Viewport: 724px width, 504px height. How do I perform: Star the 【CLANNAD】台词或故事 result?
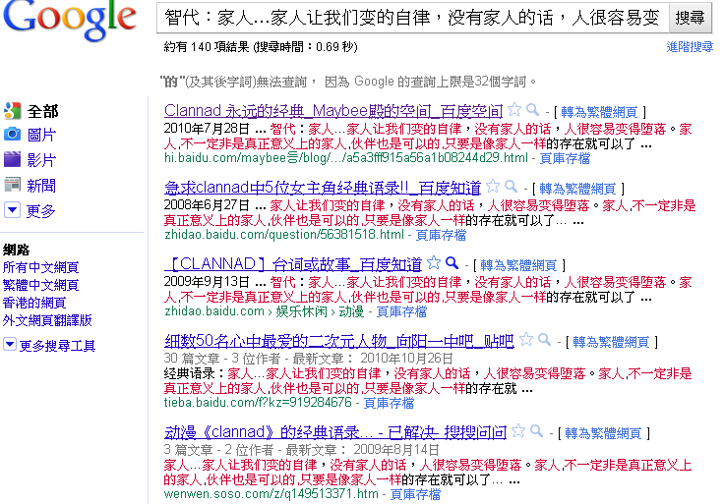[x=434, y=263]
